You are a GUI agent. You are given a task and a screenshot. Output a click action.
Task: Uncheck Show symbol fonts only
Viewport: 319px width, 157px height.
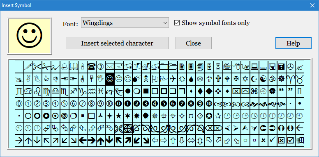[x=177, y=23]
